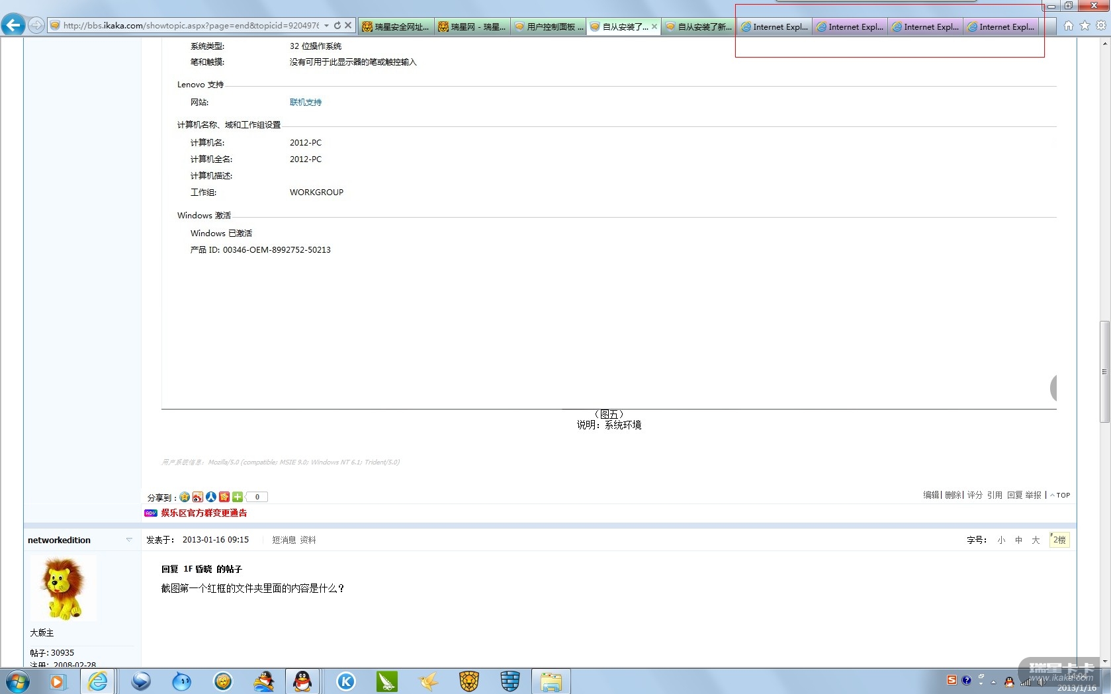Screen dimensions: 1111x694
Task: Click the 删除 post link
Action: (953, 495)
